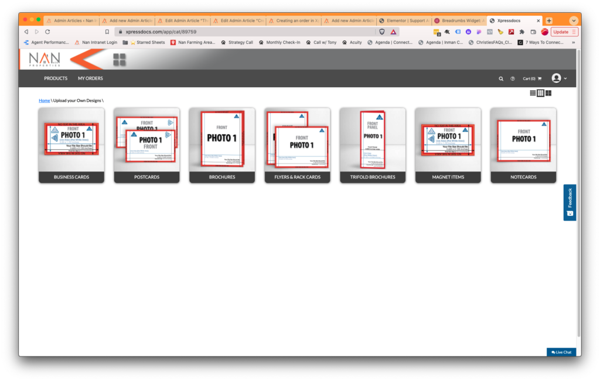Click the Update button in browser toolbar
The height and width of the screenshot is (381, 600).
pyautogui.click(x=564, y=32)
